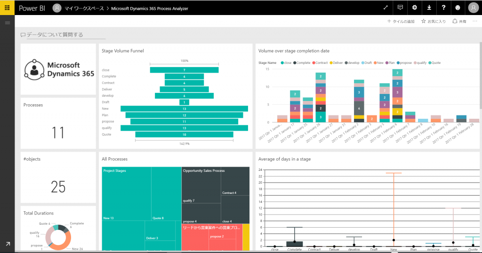Select the Draft funnel bar with 1
Image resolution: width=482 pixels, height=253 pixels.
coord(184,102)
